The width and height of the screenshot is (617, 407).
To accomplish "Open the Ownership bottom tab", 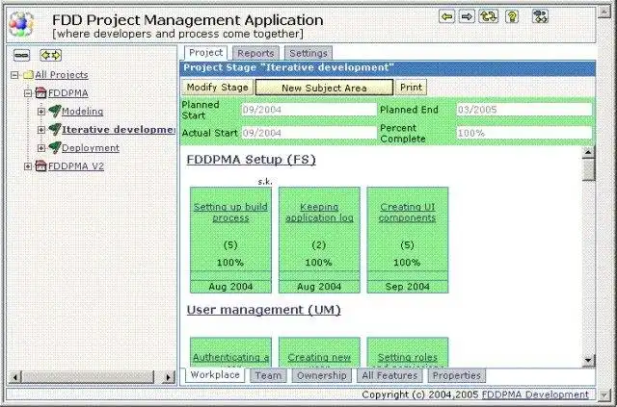I will pos(321,375).
